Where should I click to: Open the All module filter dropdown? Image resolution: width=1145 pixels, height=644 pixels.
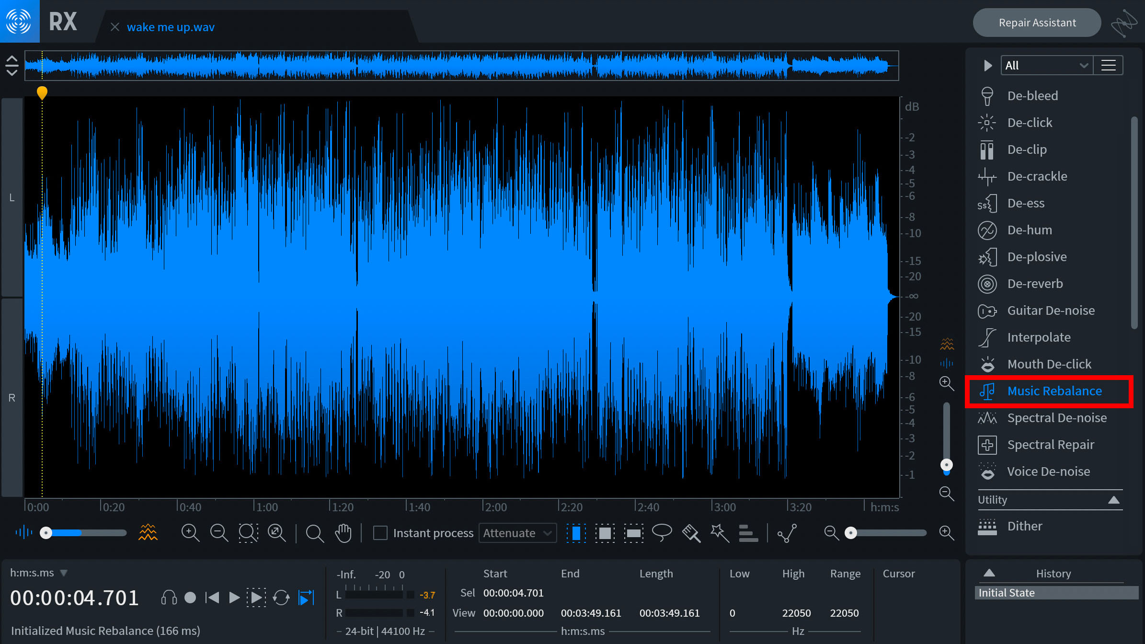click(1047, 66)
